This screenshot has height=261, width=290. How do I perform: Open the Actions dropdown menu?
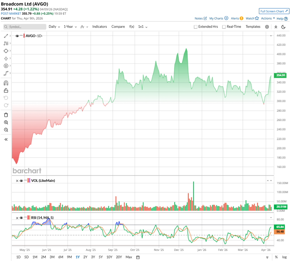pyautogui.click(x=268, y=19)
